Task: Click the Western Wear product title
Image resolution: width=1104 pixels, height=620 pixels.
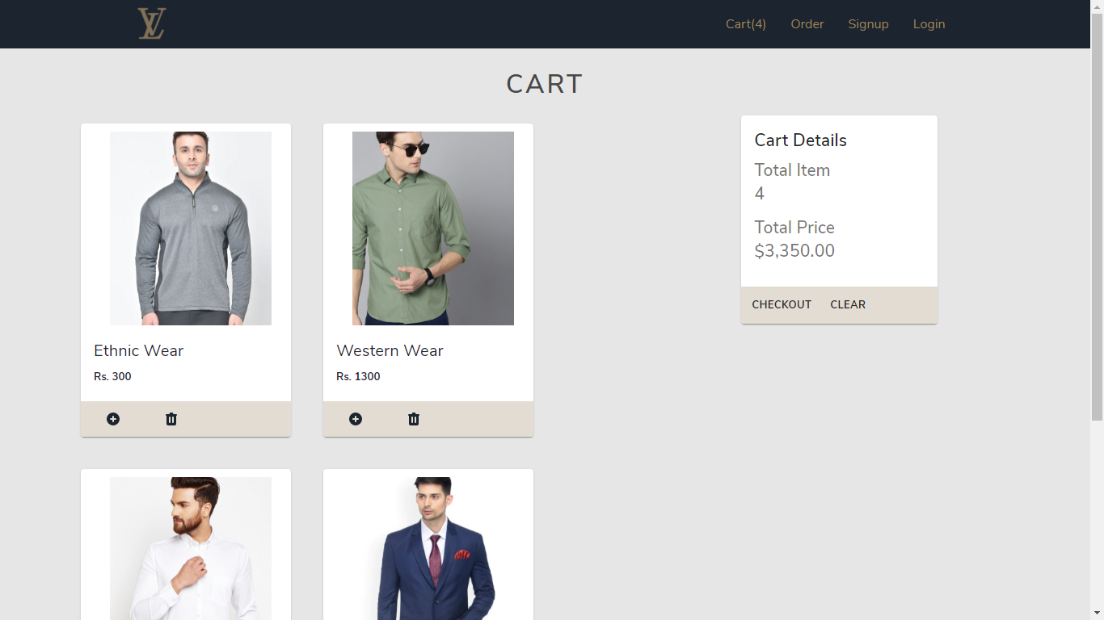Action: (x=390, y=350)
